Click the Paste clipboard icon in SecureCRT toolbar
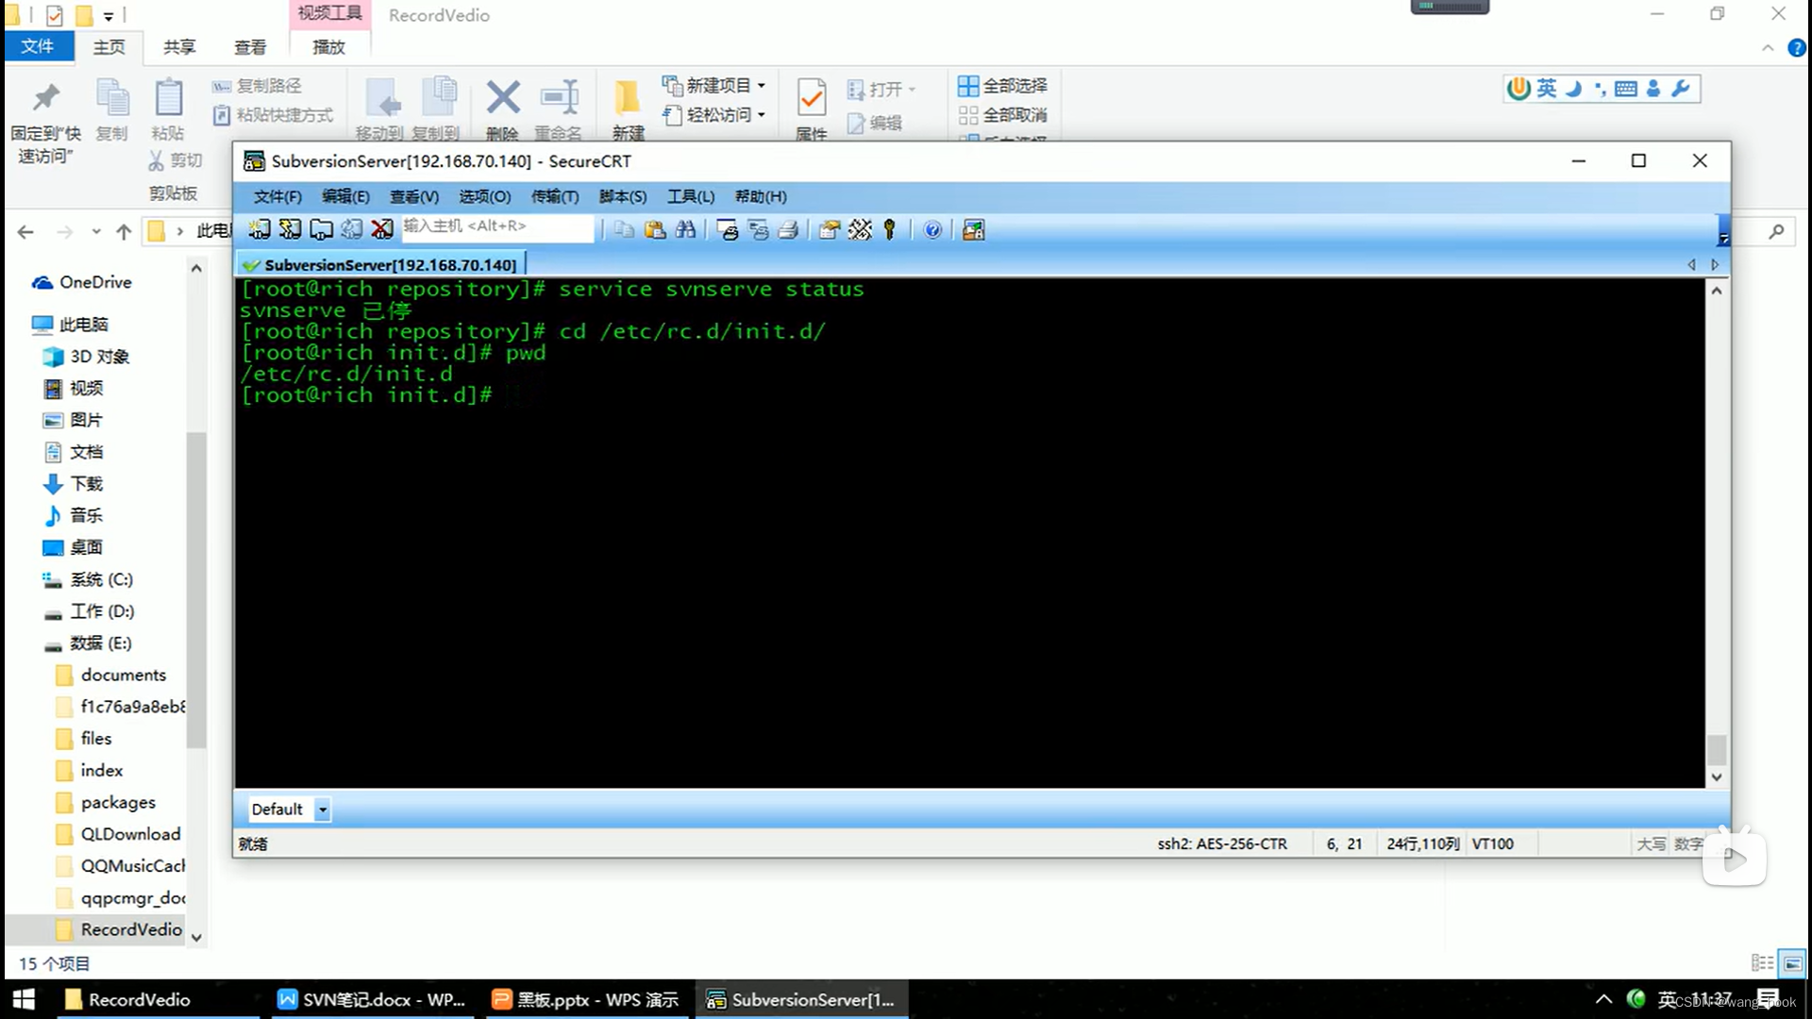Image resolution: width=1812 pixels, height=1019 pixels. (x=655, y=229)
